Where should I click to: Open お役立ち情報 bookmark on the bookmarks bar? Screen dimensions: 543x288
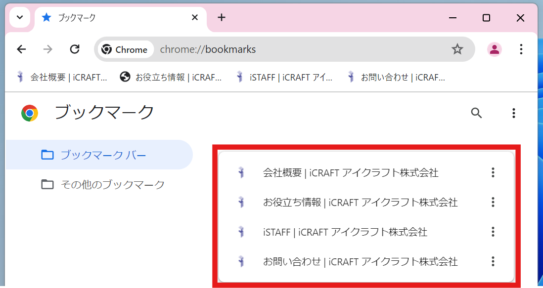(x=171, y=77)
